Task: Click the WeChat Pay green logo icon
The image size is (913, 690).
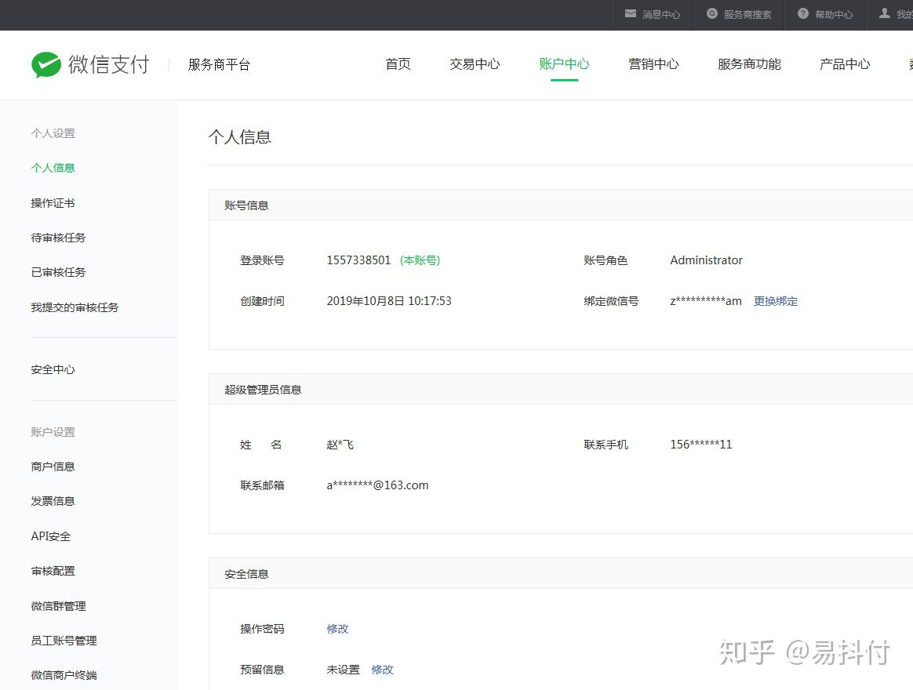Action: pos(46,64)
